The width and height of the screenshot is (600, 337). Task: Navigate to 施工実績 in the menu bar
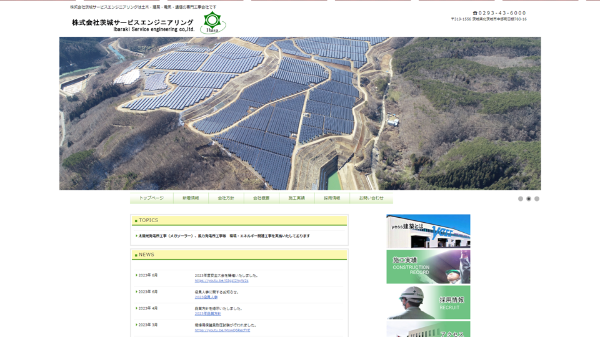coord(296,198)
